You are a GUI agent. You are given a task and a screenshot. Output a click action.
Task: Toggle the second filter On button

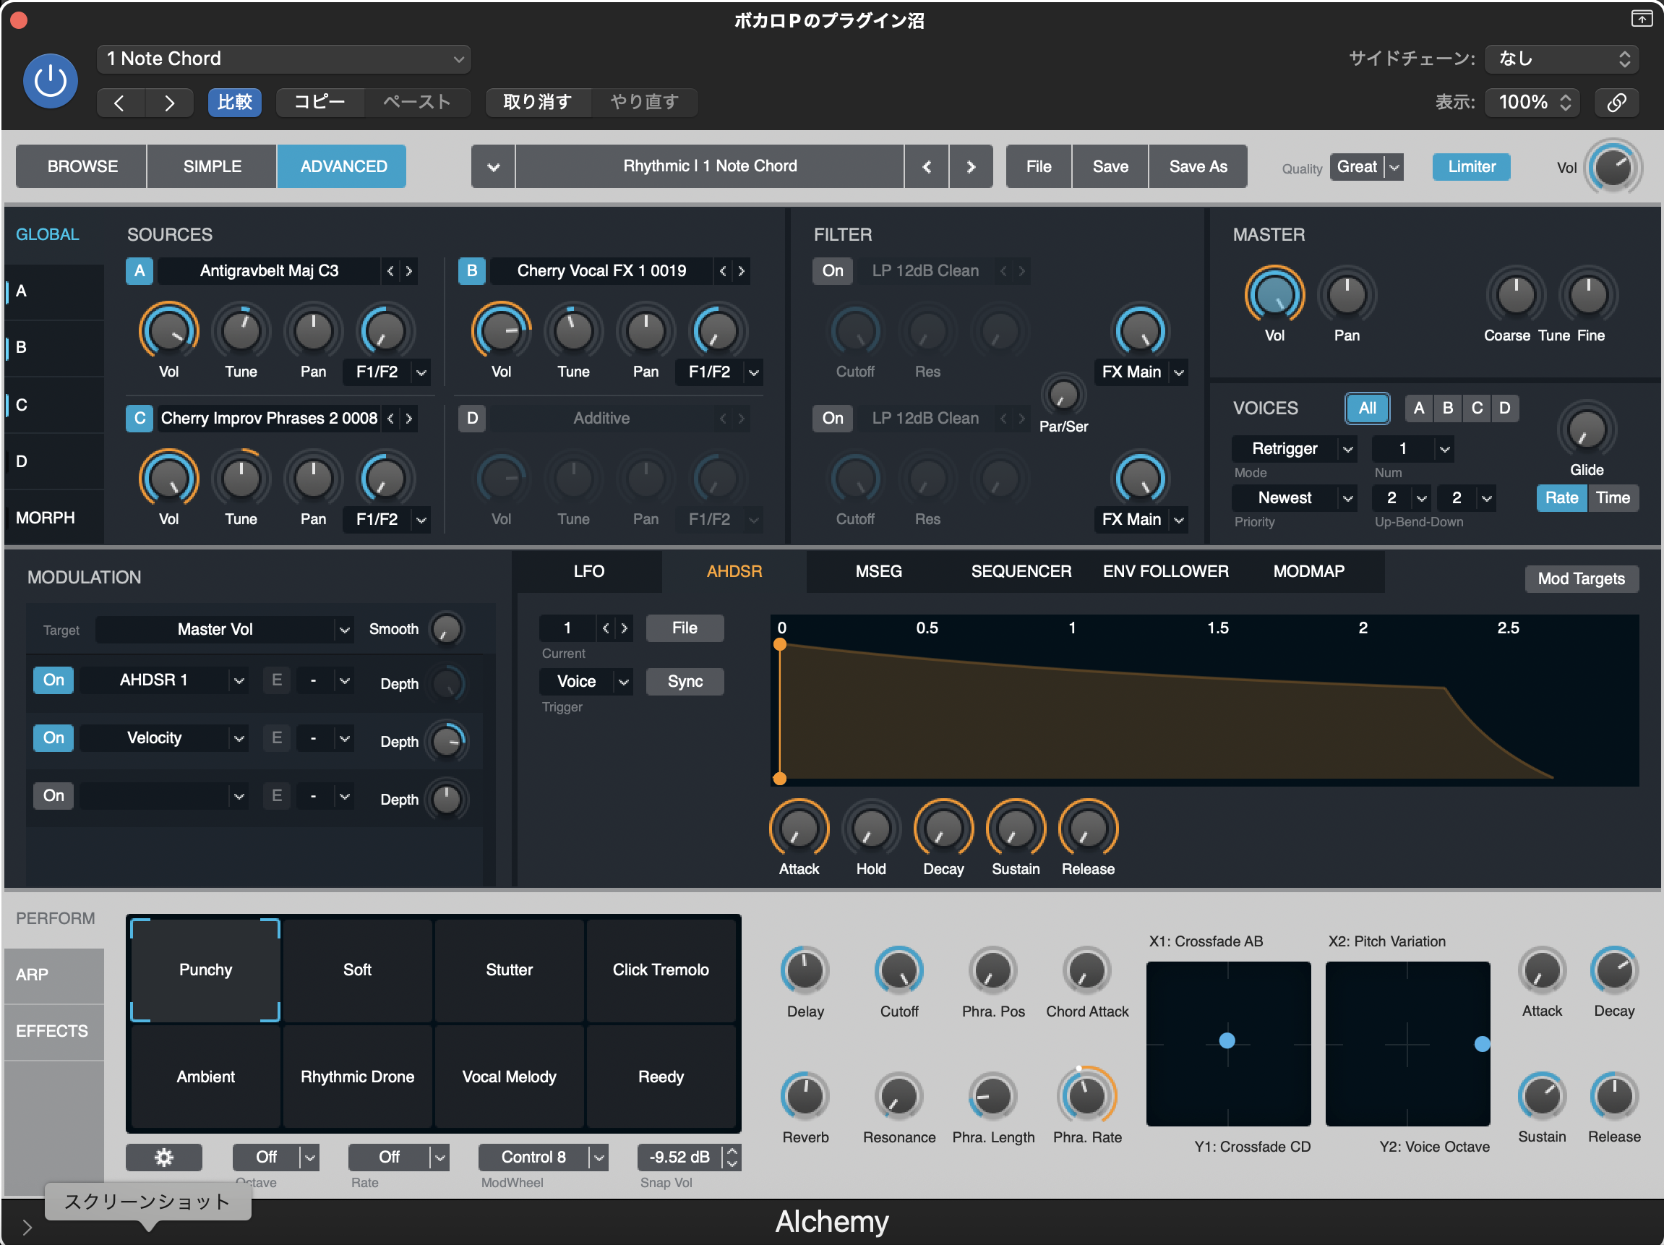pyautogui.click(x=832, y=419)
